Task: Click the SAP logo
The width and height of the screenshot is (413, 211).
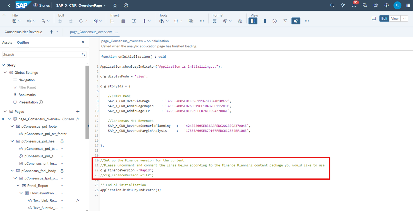Action: point(23,5)
